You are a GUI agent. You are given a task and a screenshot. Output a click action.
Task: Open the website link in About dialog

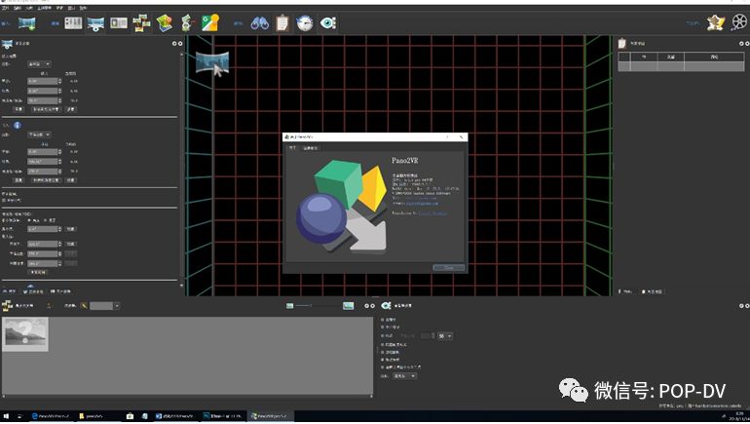pos(419,198)
